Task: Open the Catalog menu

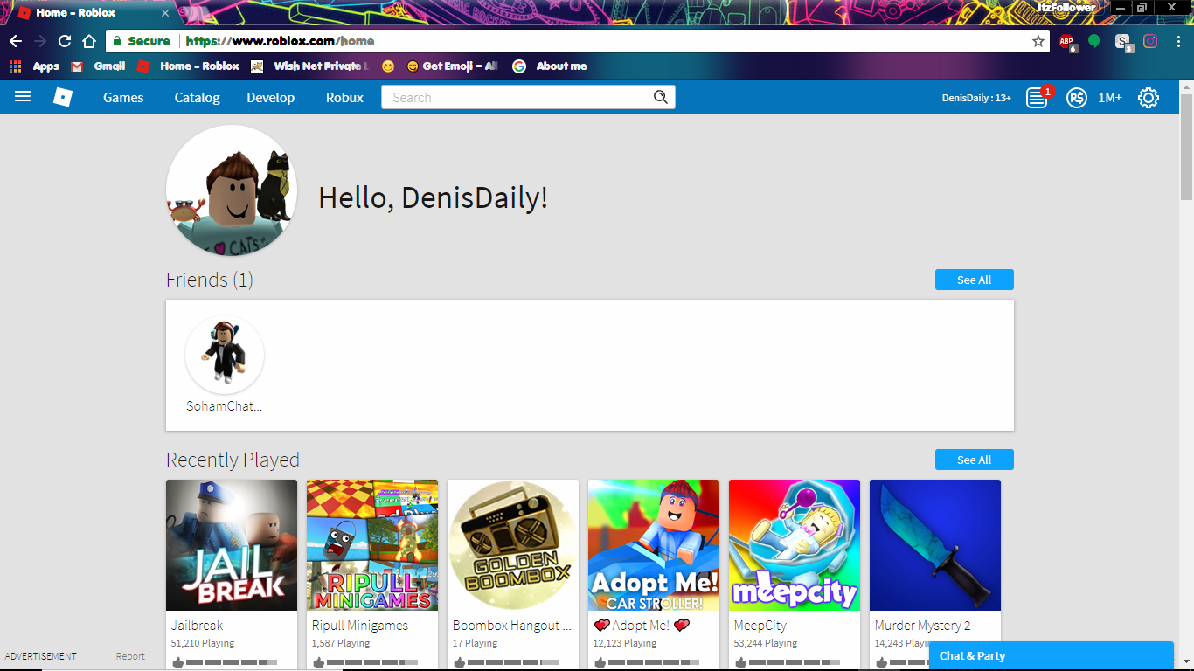Action: pos(197,97)
